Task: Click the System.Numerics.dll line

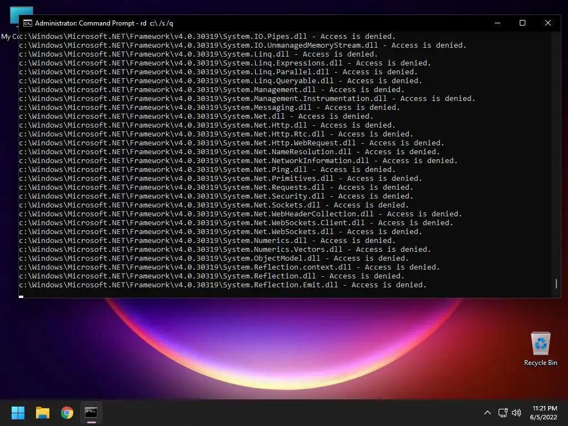Action: click(x=207, y=241)
